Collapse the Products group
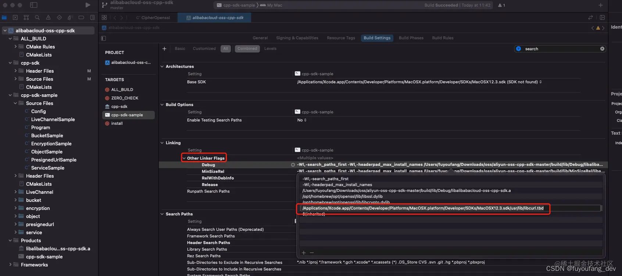This screenshot has width=622, height=276. [x=10, y=240]
